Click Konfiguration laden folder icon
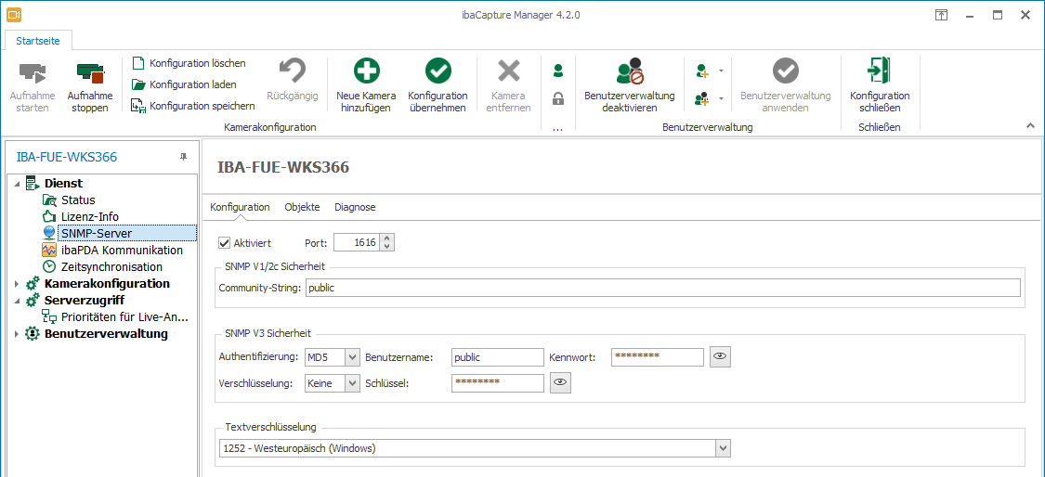The height and width of the screenshot is (477, 1045). (138, 84)
